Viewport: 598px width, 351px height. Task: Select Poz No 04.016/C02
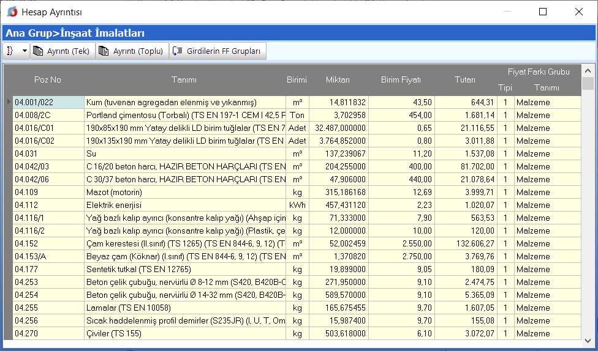(48, 141)
